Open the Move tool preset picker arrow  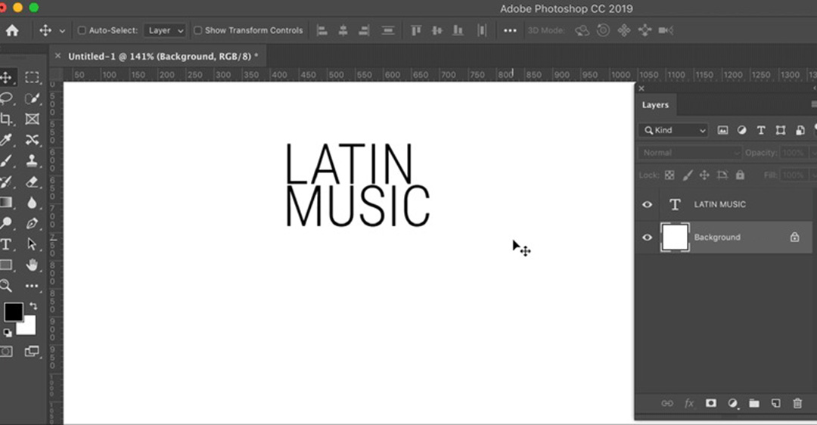[x=62, y=31]
